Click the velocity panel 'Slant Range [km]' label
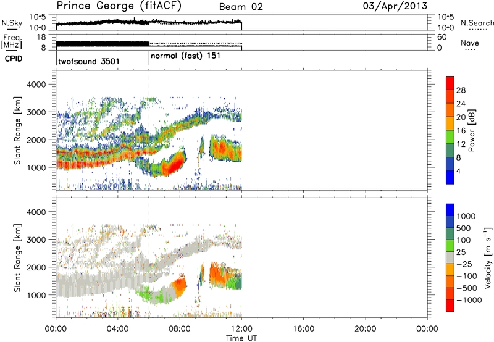The image size is (494, 342). 17,258
